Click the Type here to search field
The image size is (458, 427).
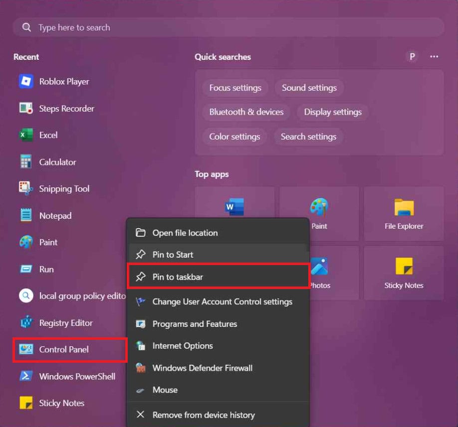[x=229, y=27]
